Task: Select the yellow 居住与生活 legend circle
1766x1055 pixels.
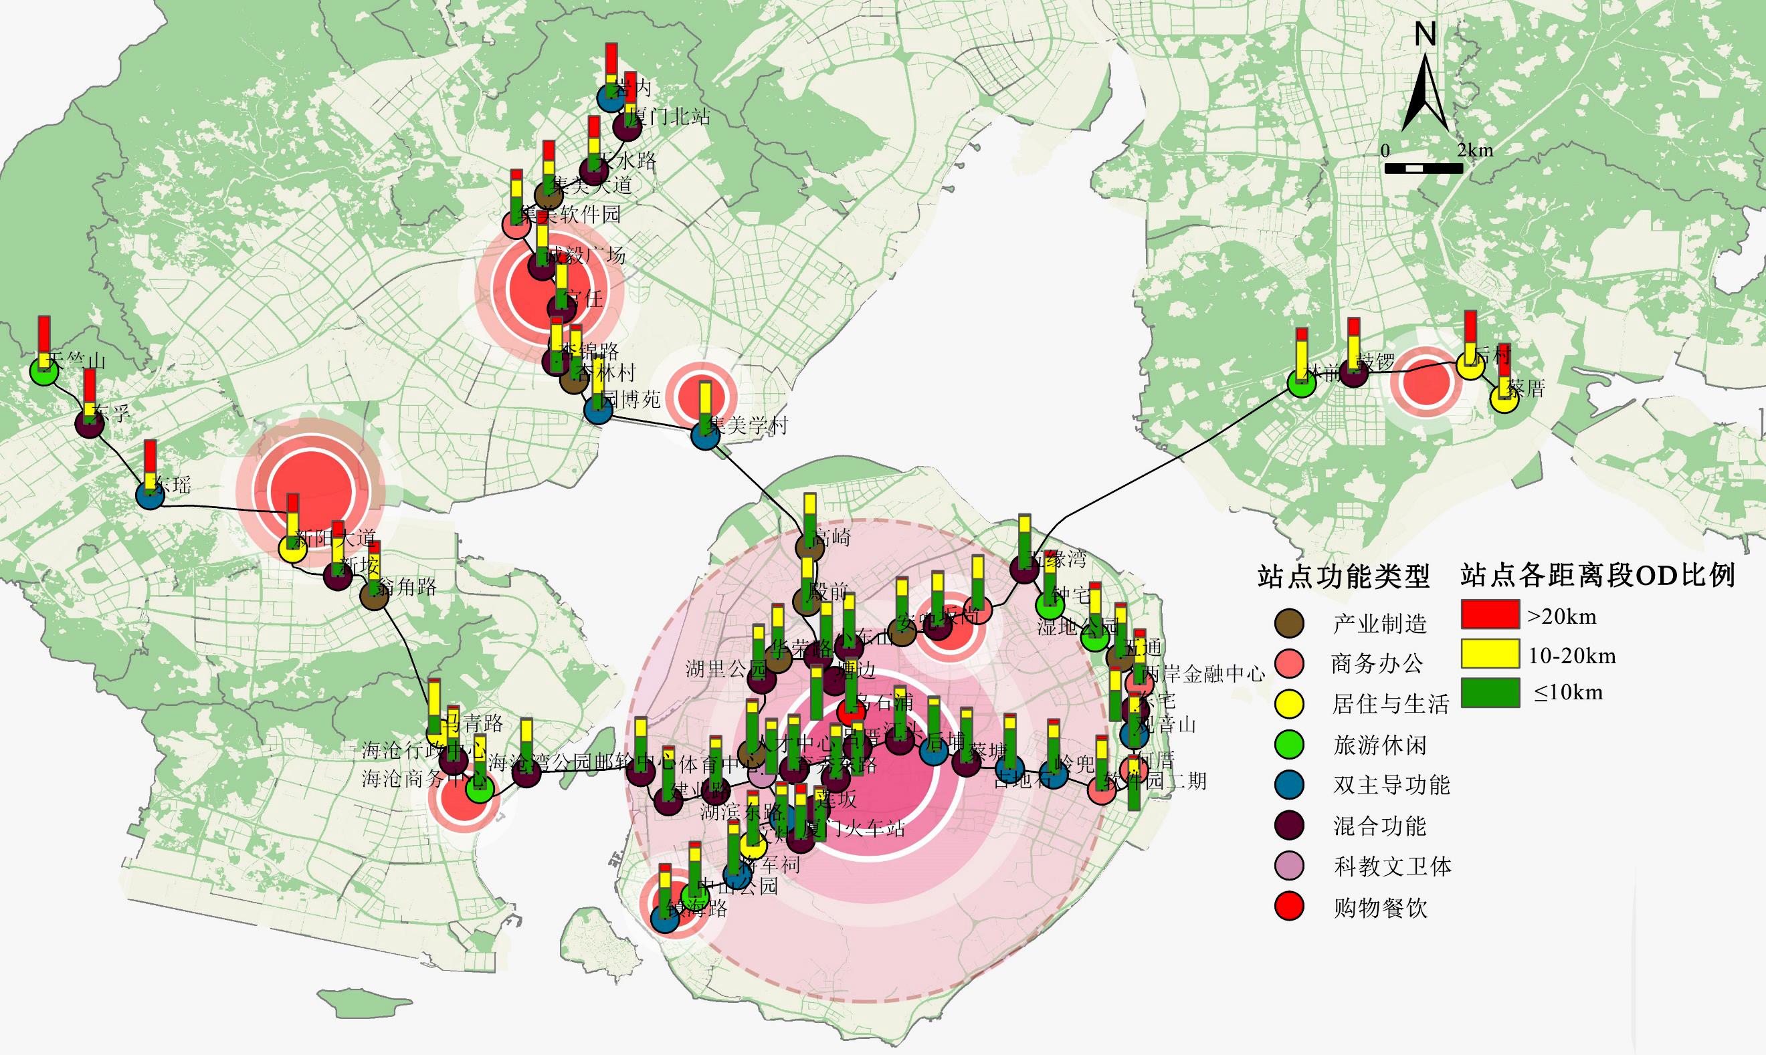Action: (x=1289, y=704)
